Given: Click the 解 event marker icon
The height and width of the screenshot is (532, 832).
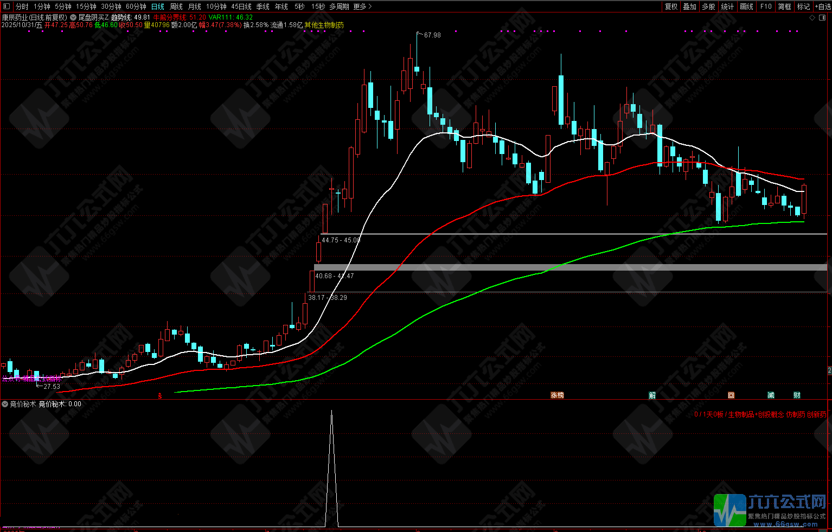Looking at the screenshot, I should click(x=652, y=395).
